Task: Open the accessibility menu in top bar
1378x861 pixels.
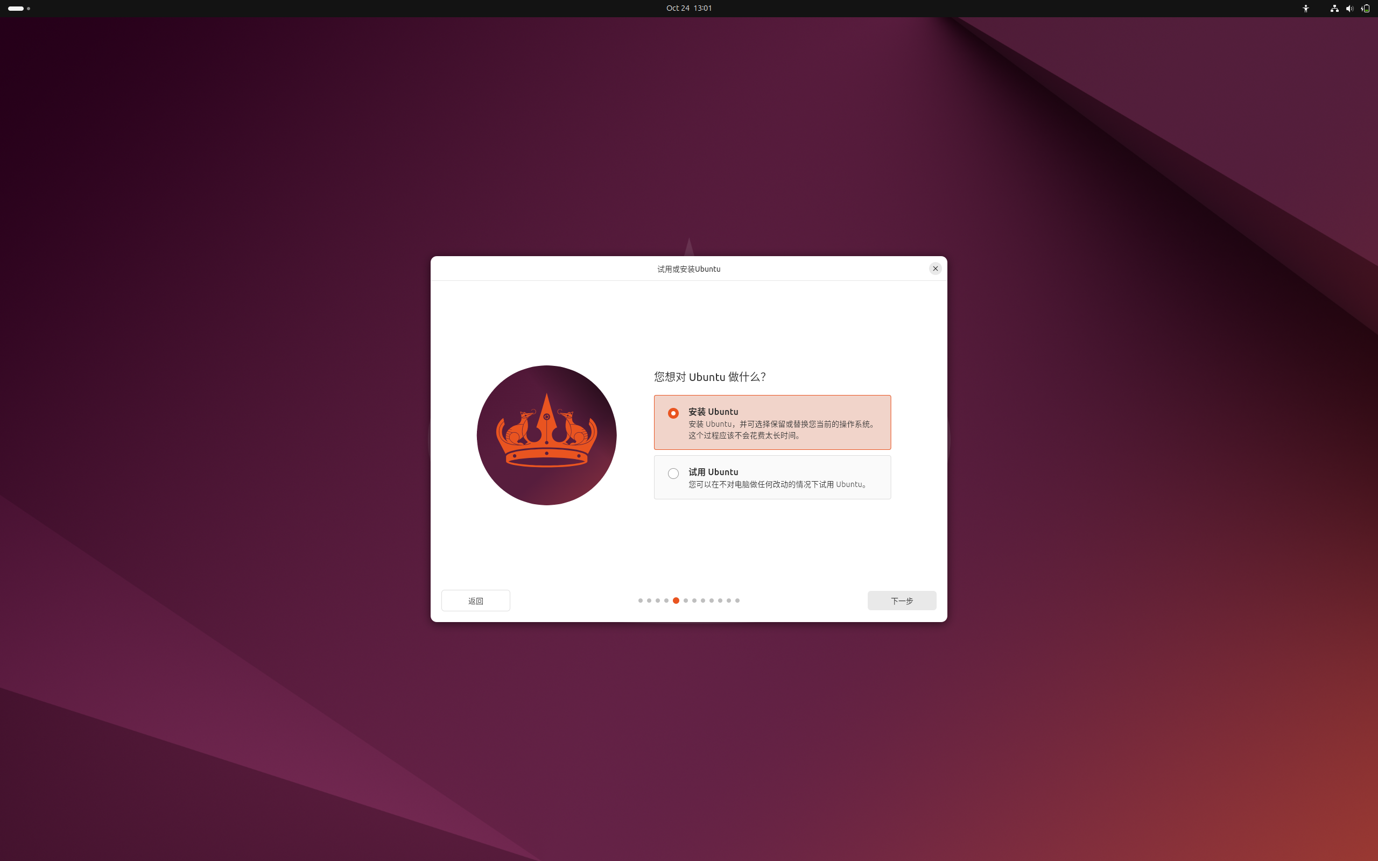Action: [x=1306, y=8]
